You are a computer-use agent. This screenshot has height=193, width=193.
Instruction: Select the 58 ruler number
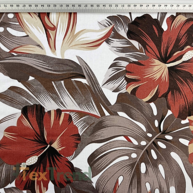pos(80,6)
